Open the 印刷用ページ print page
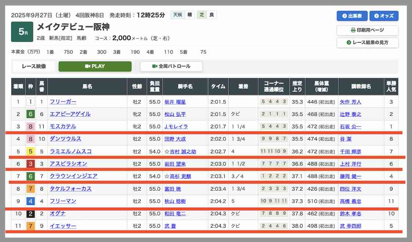 pos(367,30)
